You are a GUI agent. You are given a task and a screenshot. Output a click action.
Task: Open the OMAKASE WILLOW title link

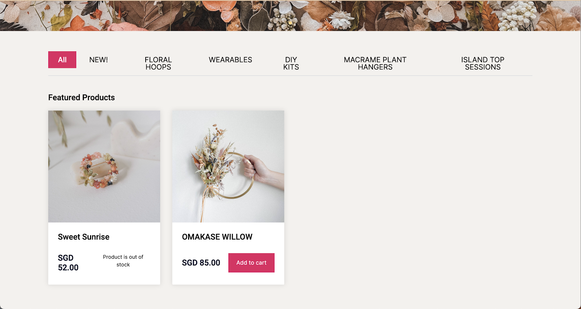click(217, 237)
